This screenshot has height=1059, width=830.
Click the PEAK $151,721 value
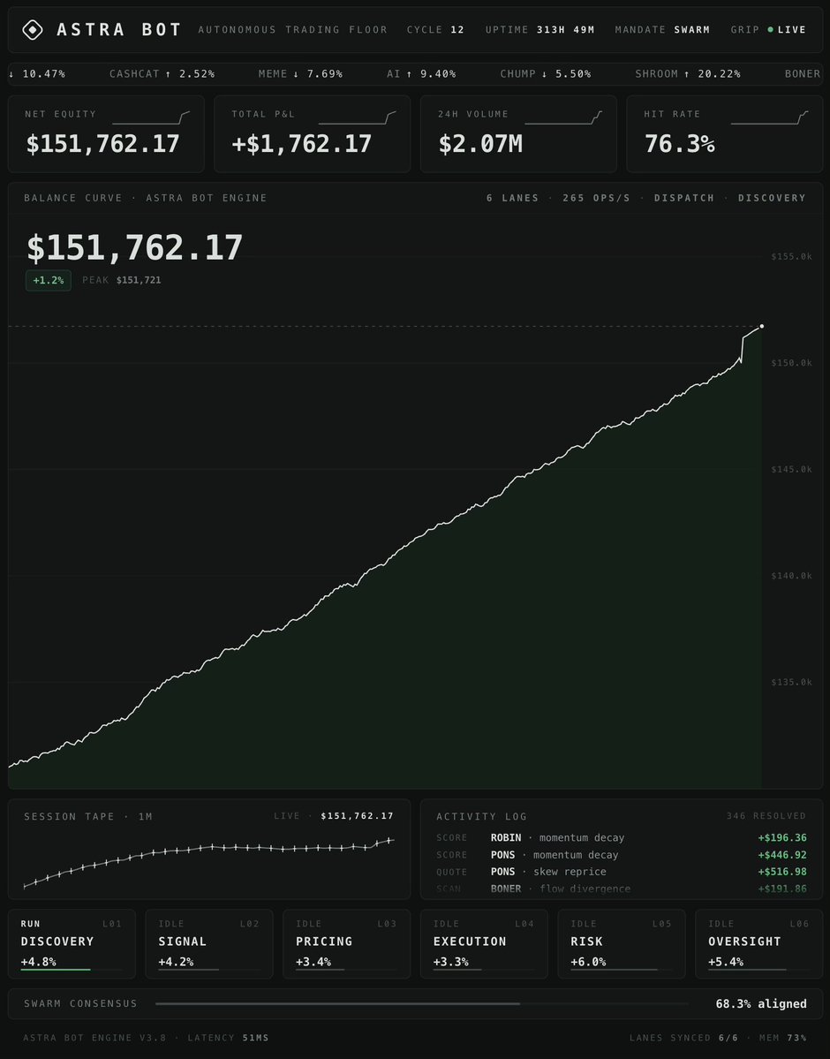[x=122, y=280]
